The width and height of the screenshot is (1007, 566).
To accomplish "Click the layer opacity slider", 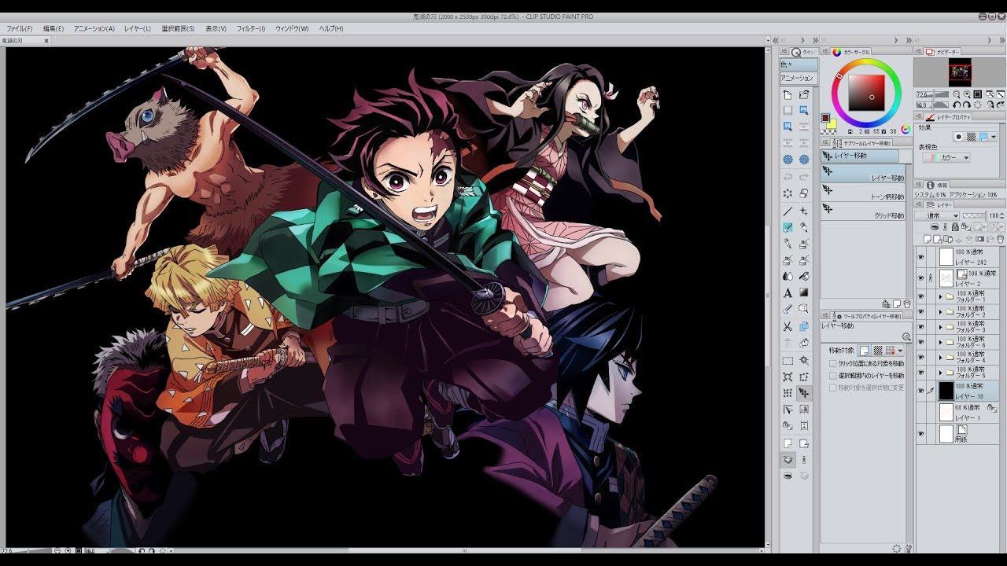I will point(975,215).
